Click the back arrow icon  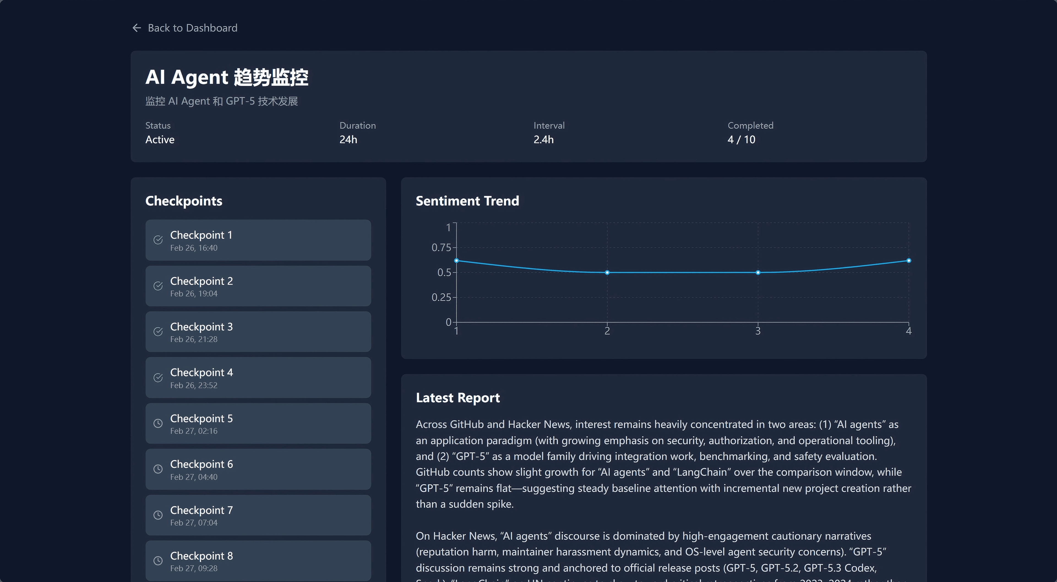pyautogui.click(x=137, y=28)
